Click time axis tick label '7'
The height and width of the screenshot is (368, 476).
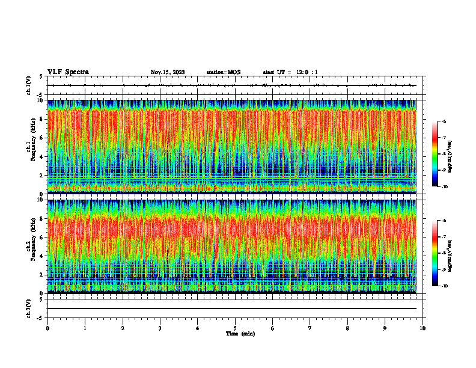point(310,328)
